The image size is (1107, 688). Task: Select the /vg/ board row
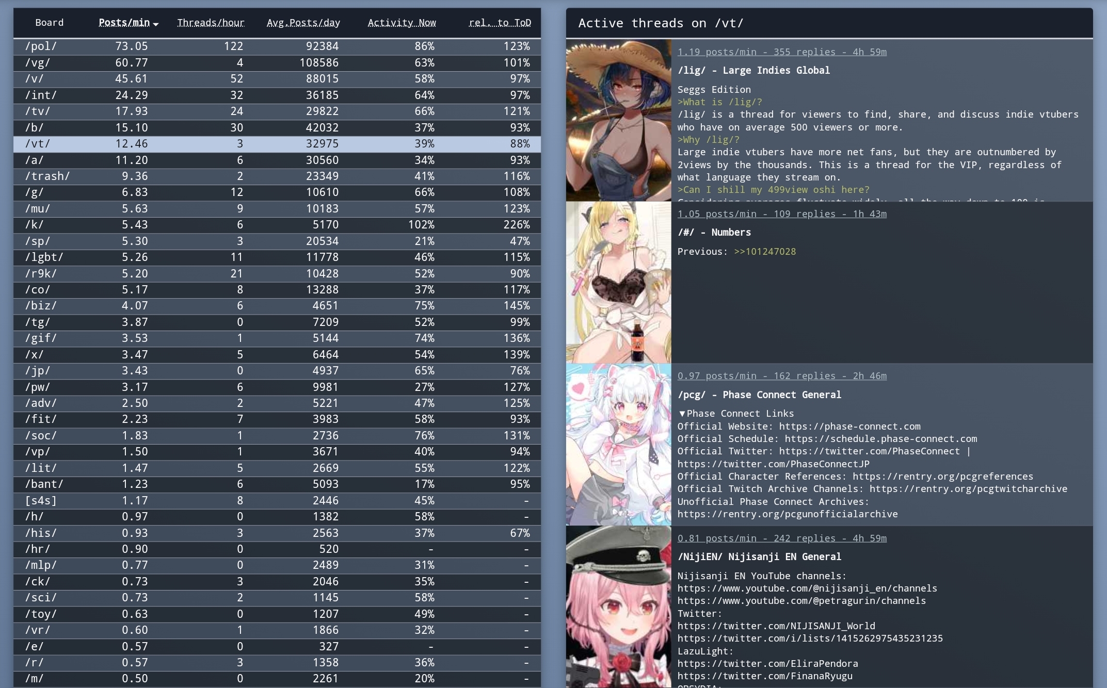click(277, 63)
